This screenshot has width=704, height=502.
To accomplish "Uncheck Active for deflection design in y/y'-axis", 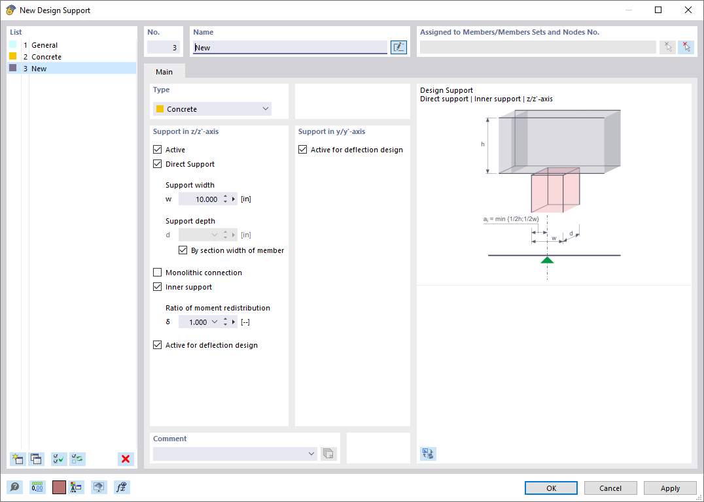I will (x=302, y=149).
